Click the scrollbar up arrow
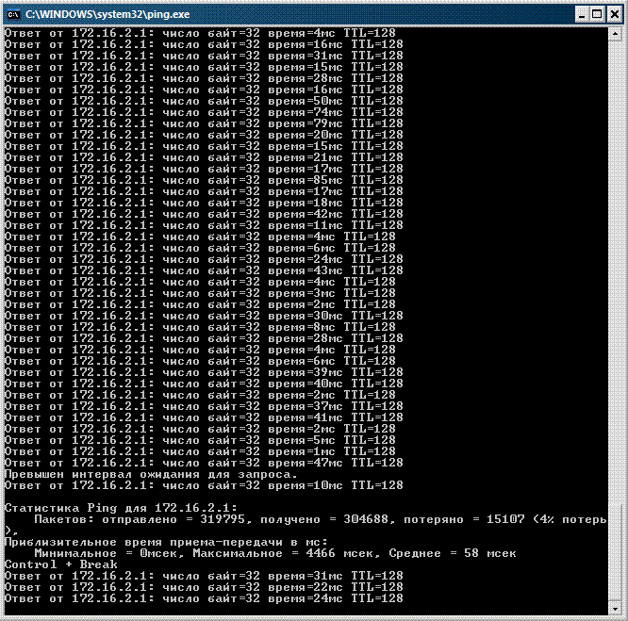Image resolution: width=628 pixels, height=621 pixels. (615, 35)
